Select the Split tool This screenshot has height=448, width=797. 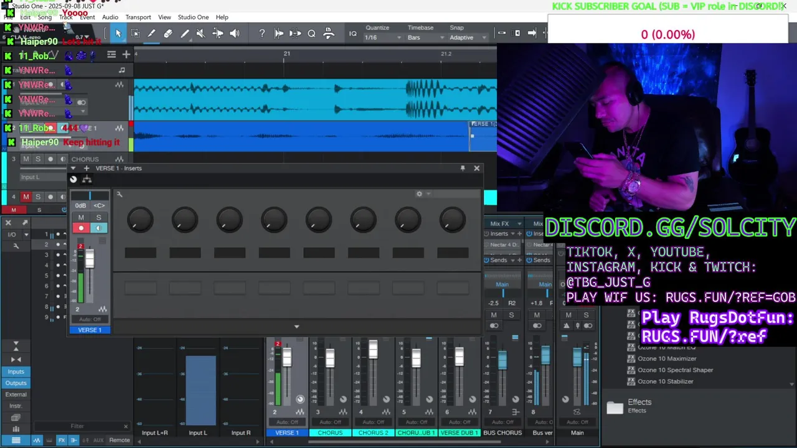(151, 34)
